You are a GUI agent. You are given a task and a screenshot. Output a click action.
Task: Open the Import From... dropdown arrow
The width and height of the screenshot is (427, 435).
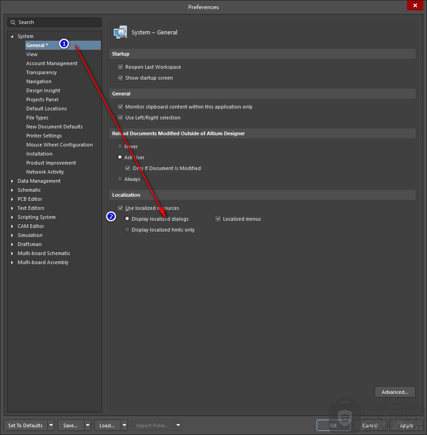coord(178,426)
